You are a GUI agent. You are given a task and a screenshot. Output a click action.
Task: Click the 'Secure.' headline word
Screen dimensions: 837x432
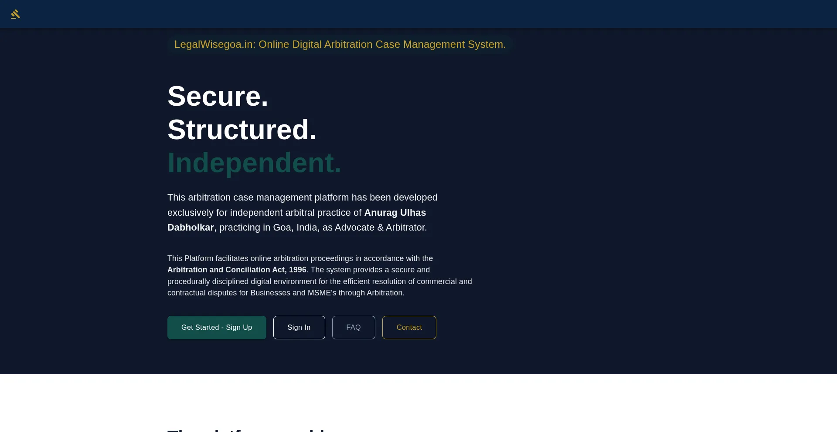(x=218, y=96)
